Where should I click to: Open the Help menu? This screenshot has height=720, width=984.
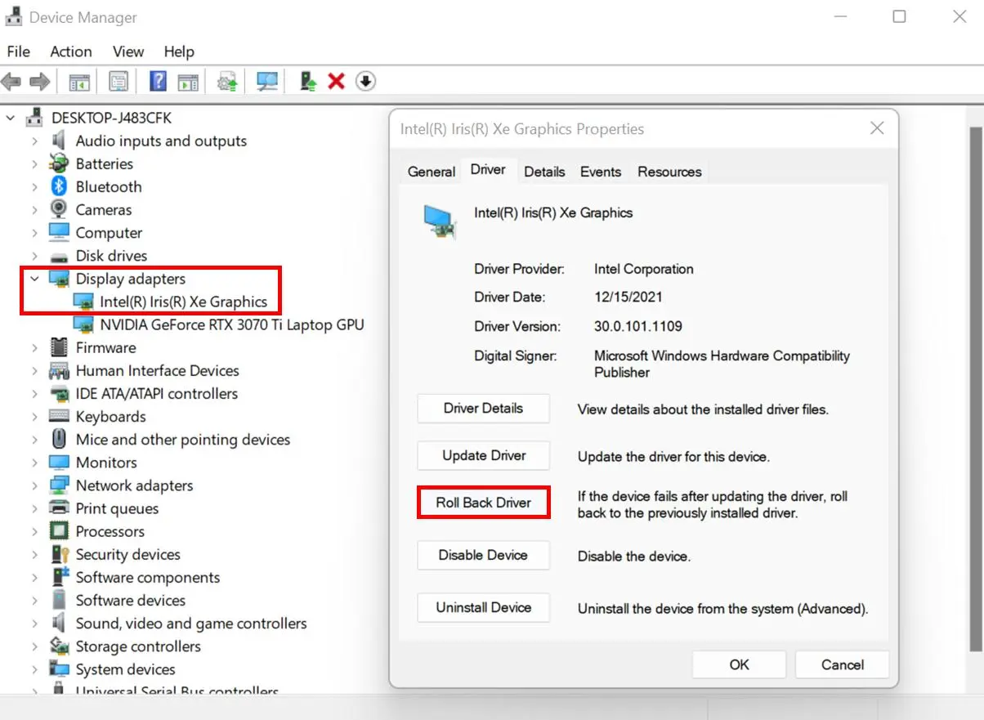[x=179, y=51]
